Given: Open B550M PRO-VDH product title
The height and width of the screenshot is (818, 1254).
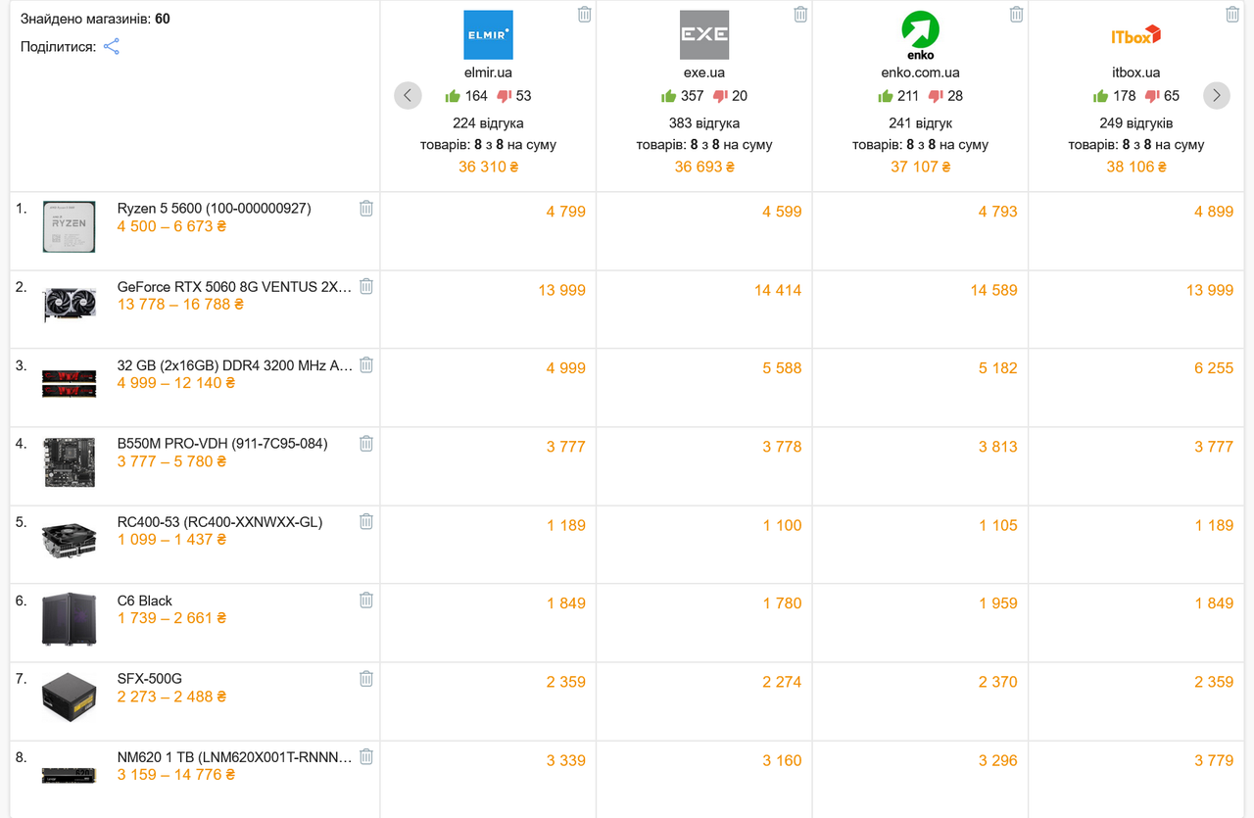Looking at the screenshot, I should [x=222, y=443].
